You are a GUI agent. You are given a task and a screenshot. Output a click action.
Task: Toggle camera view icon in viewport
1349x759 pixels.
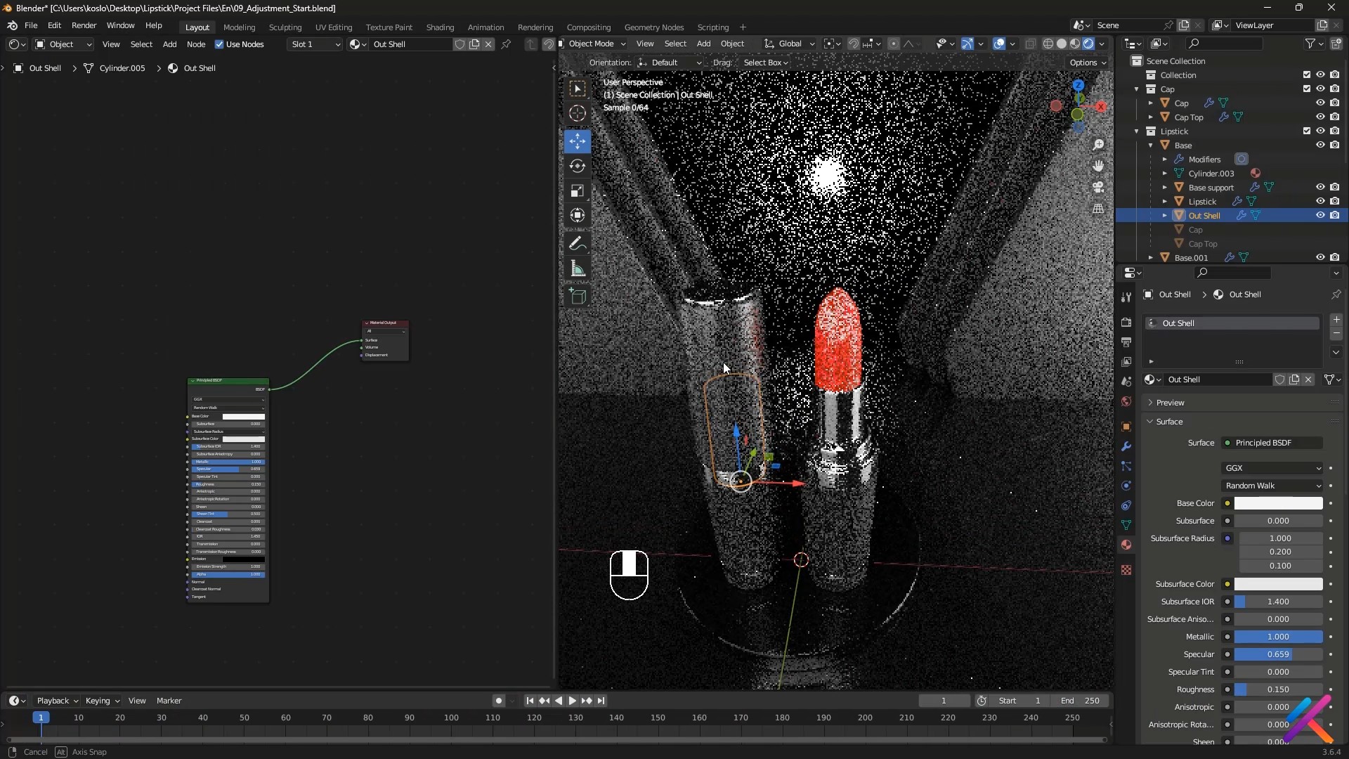click(1098, 188)
